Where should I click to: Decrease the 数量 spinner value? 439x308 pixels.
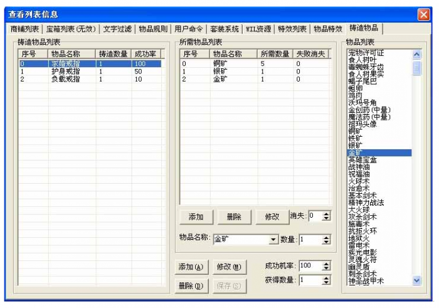tap(325, 242)
